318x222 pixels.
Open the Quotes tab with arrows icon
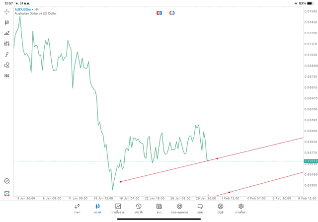tap(77, 208)
